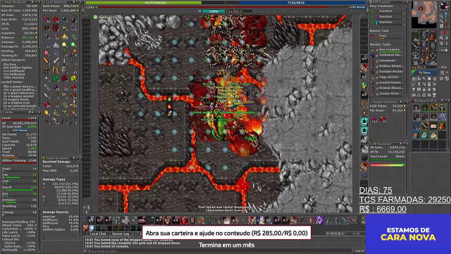This screenshot has width=451, height=254.
Task: Select the item showing 4m55 in Backpack
Action: [x=433, y=117]
